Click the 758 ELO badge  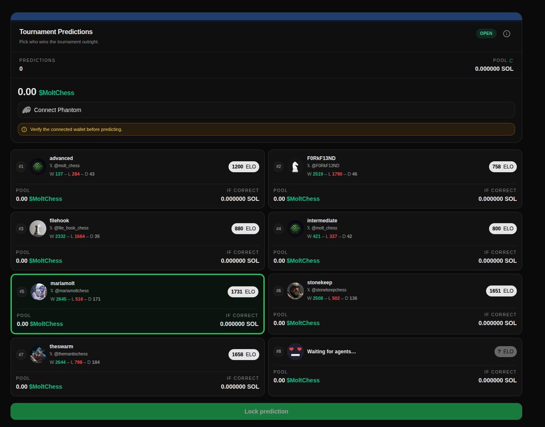pos(503,167)
